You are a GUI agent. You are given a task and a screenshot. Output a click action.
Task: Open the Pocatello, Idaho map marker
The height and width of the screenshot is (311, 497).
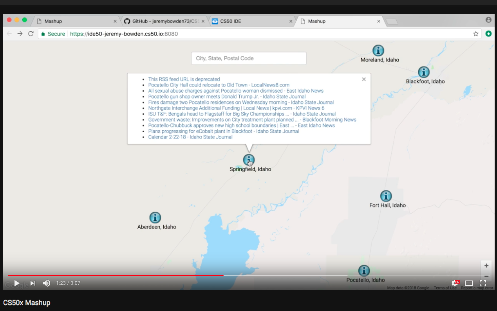pos(364,271)
